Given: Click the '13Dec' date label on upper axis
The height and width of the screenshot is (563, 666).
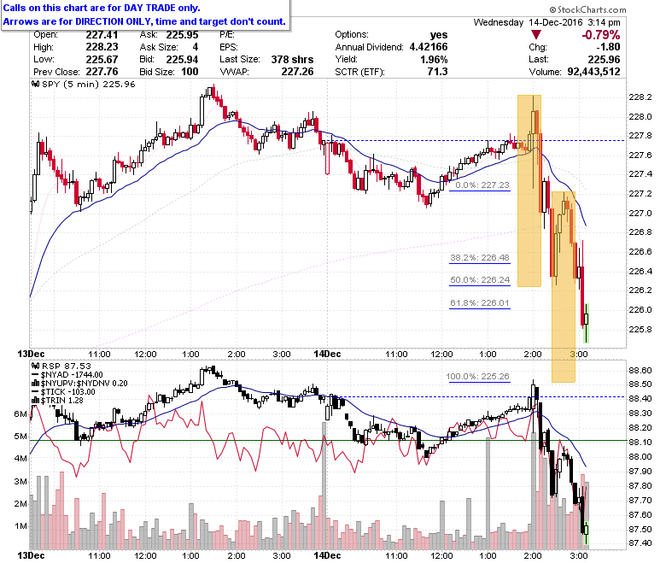Looking at the screenshot, I should pyautogui.click(x=31, y=354).
